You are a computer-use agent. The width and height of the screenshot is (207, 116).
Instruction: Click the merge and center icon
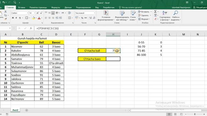point(70,18)
